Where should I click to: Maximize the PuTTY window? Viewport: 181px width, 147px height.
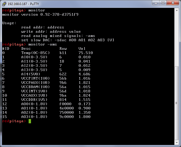(x=163, y=3)
